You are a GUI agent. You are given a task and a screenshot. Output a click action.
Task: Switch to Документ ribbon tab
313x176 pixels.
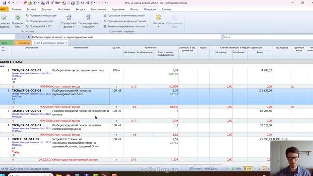[47, 9]
